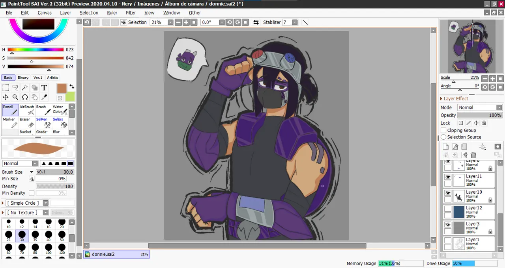Open the brush blending Normal dropdown
505x268 pixels.
(x=35, y=163)
